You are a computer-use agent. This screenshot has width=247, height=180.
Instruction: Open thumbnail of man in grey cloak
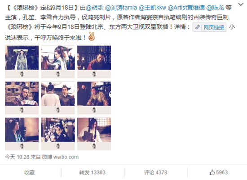coord(22,62)
